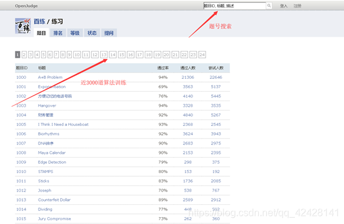
Task: Click passed count 298 for Edge Detection
Action: pos(188,162)
